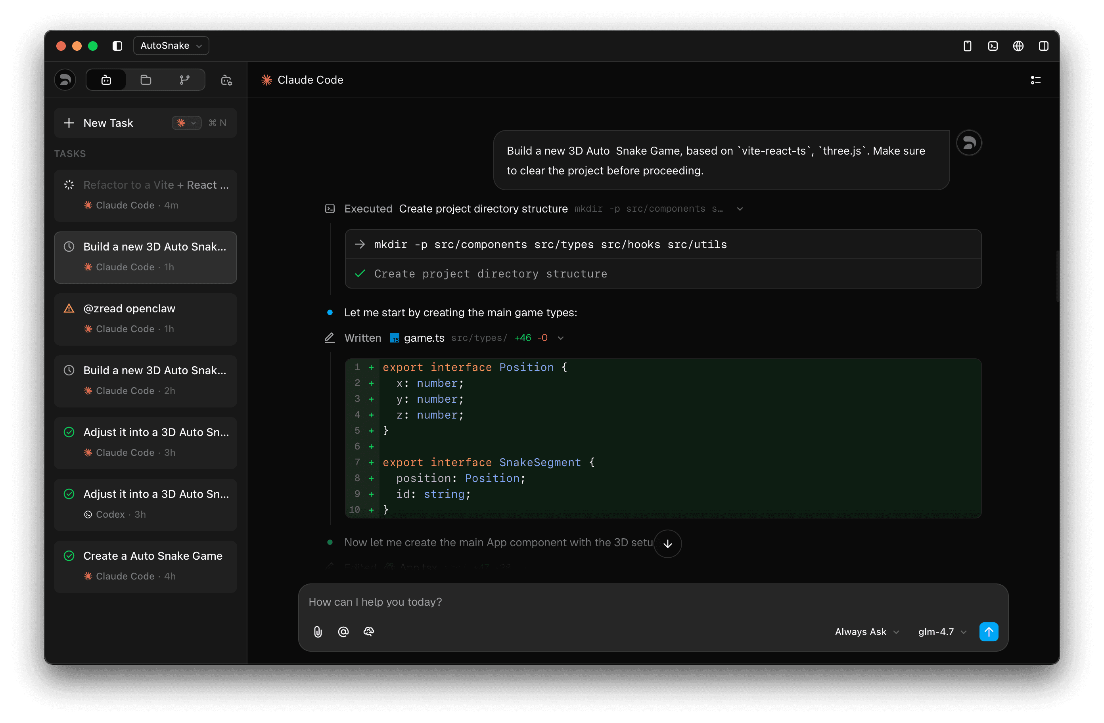Open the web preview globe icon
Image resolution: width=1104 pixels, height=723 pixels.
coord(1018,46)
